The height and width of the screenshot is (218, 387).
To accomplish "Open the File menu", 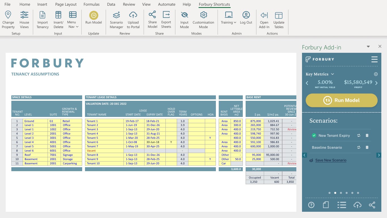I will (7, 4).
